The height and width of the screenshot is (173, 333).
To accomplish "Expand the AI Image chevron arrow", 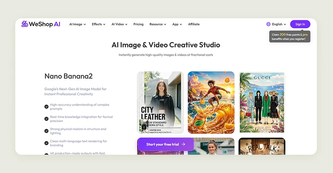I will [x=85, y=25].
